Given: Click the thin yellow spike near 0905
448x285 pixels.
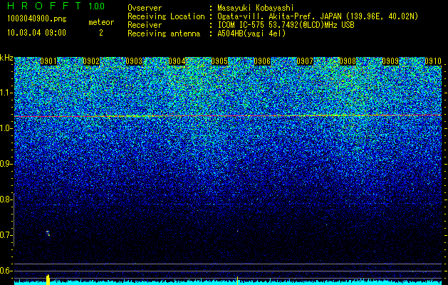Looking at the screenshot, I should click(x=237, y=281).
